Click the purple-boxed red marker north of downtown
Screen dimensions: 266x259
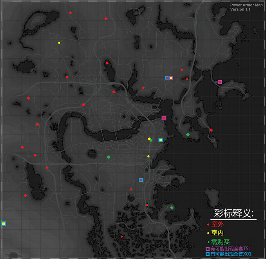point(164,118)
